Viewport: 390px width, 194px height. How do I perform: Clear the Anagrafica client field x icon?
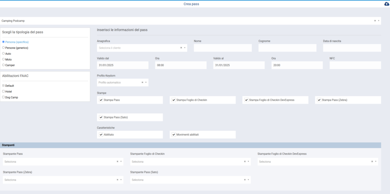pos(181,48)
